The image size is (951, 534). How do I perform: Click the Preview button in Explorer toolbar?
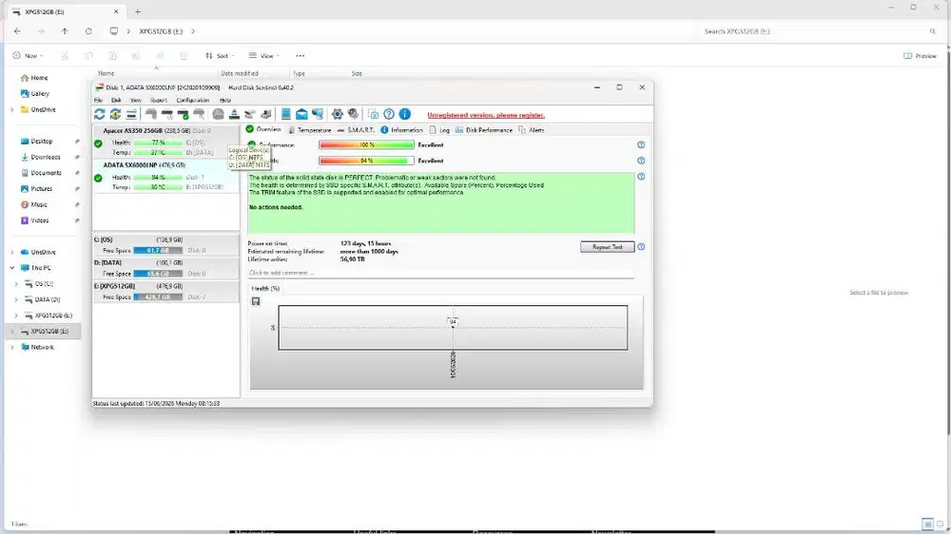(x=920, y=56)
